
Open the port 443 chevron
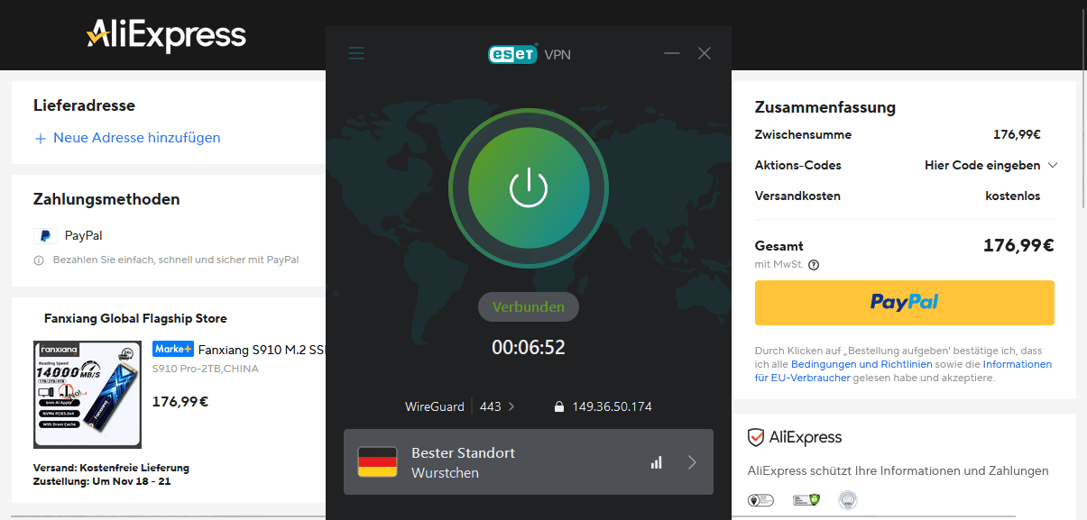pyautogui.click(x=511, y=406)
